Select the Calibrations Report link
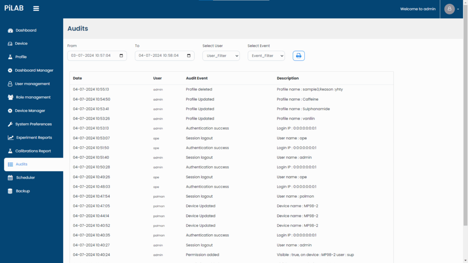Viewport: 468px width, 263px height. tap(33, 151)
